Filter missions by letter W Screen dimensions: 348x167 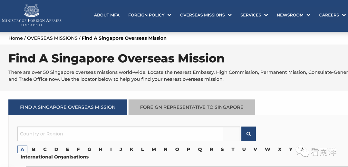click(267, 150)
